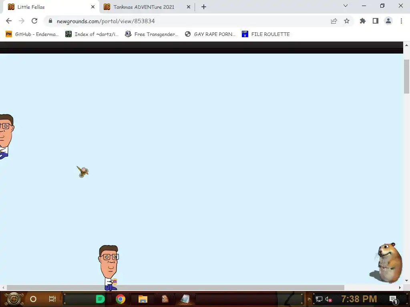Click the muted volume tray icon
The image size is (410, 307).
(328, 299)
